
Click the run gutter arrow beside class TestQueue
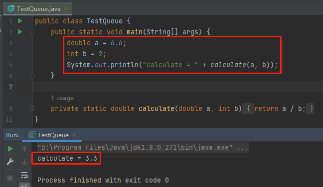[x=20, y=21]
